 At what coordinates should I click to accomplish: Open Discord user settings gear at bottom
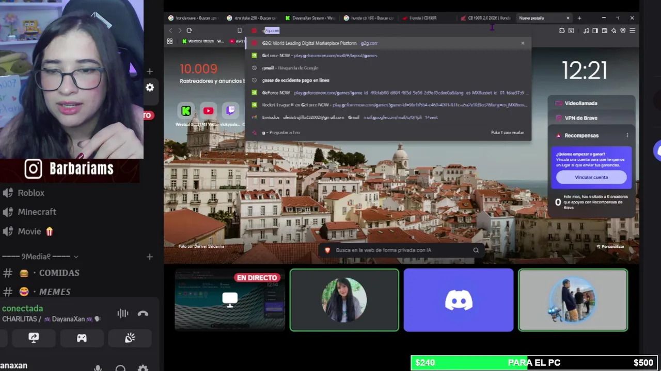[x=143, y=368]
